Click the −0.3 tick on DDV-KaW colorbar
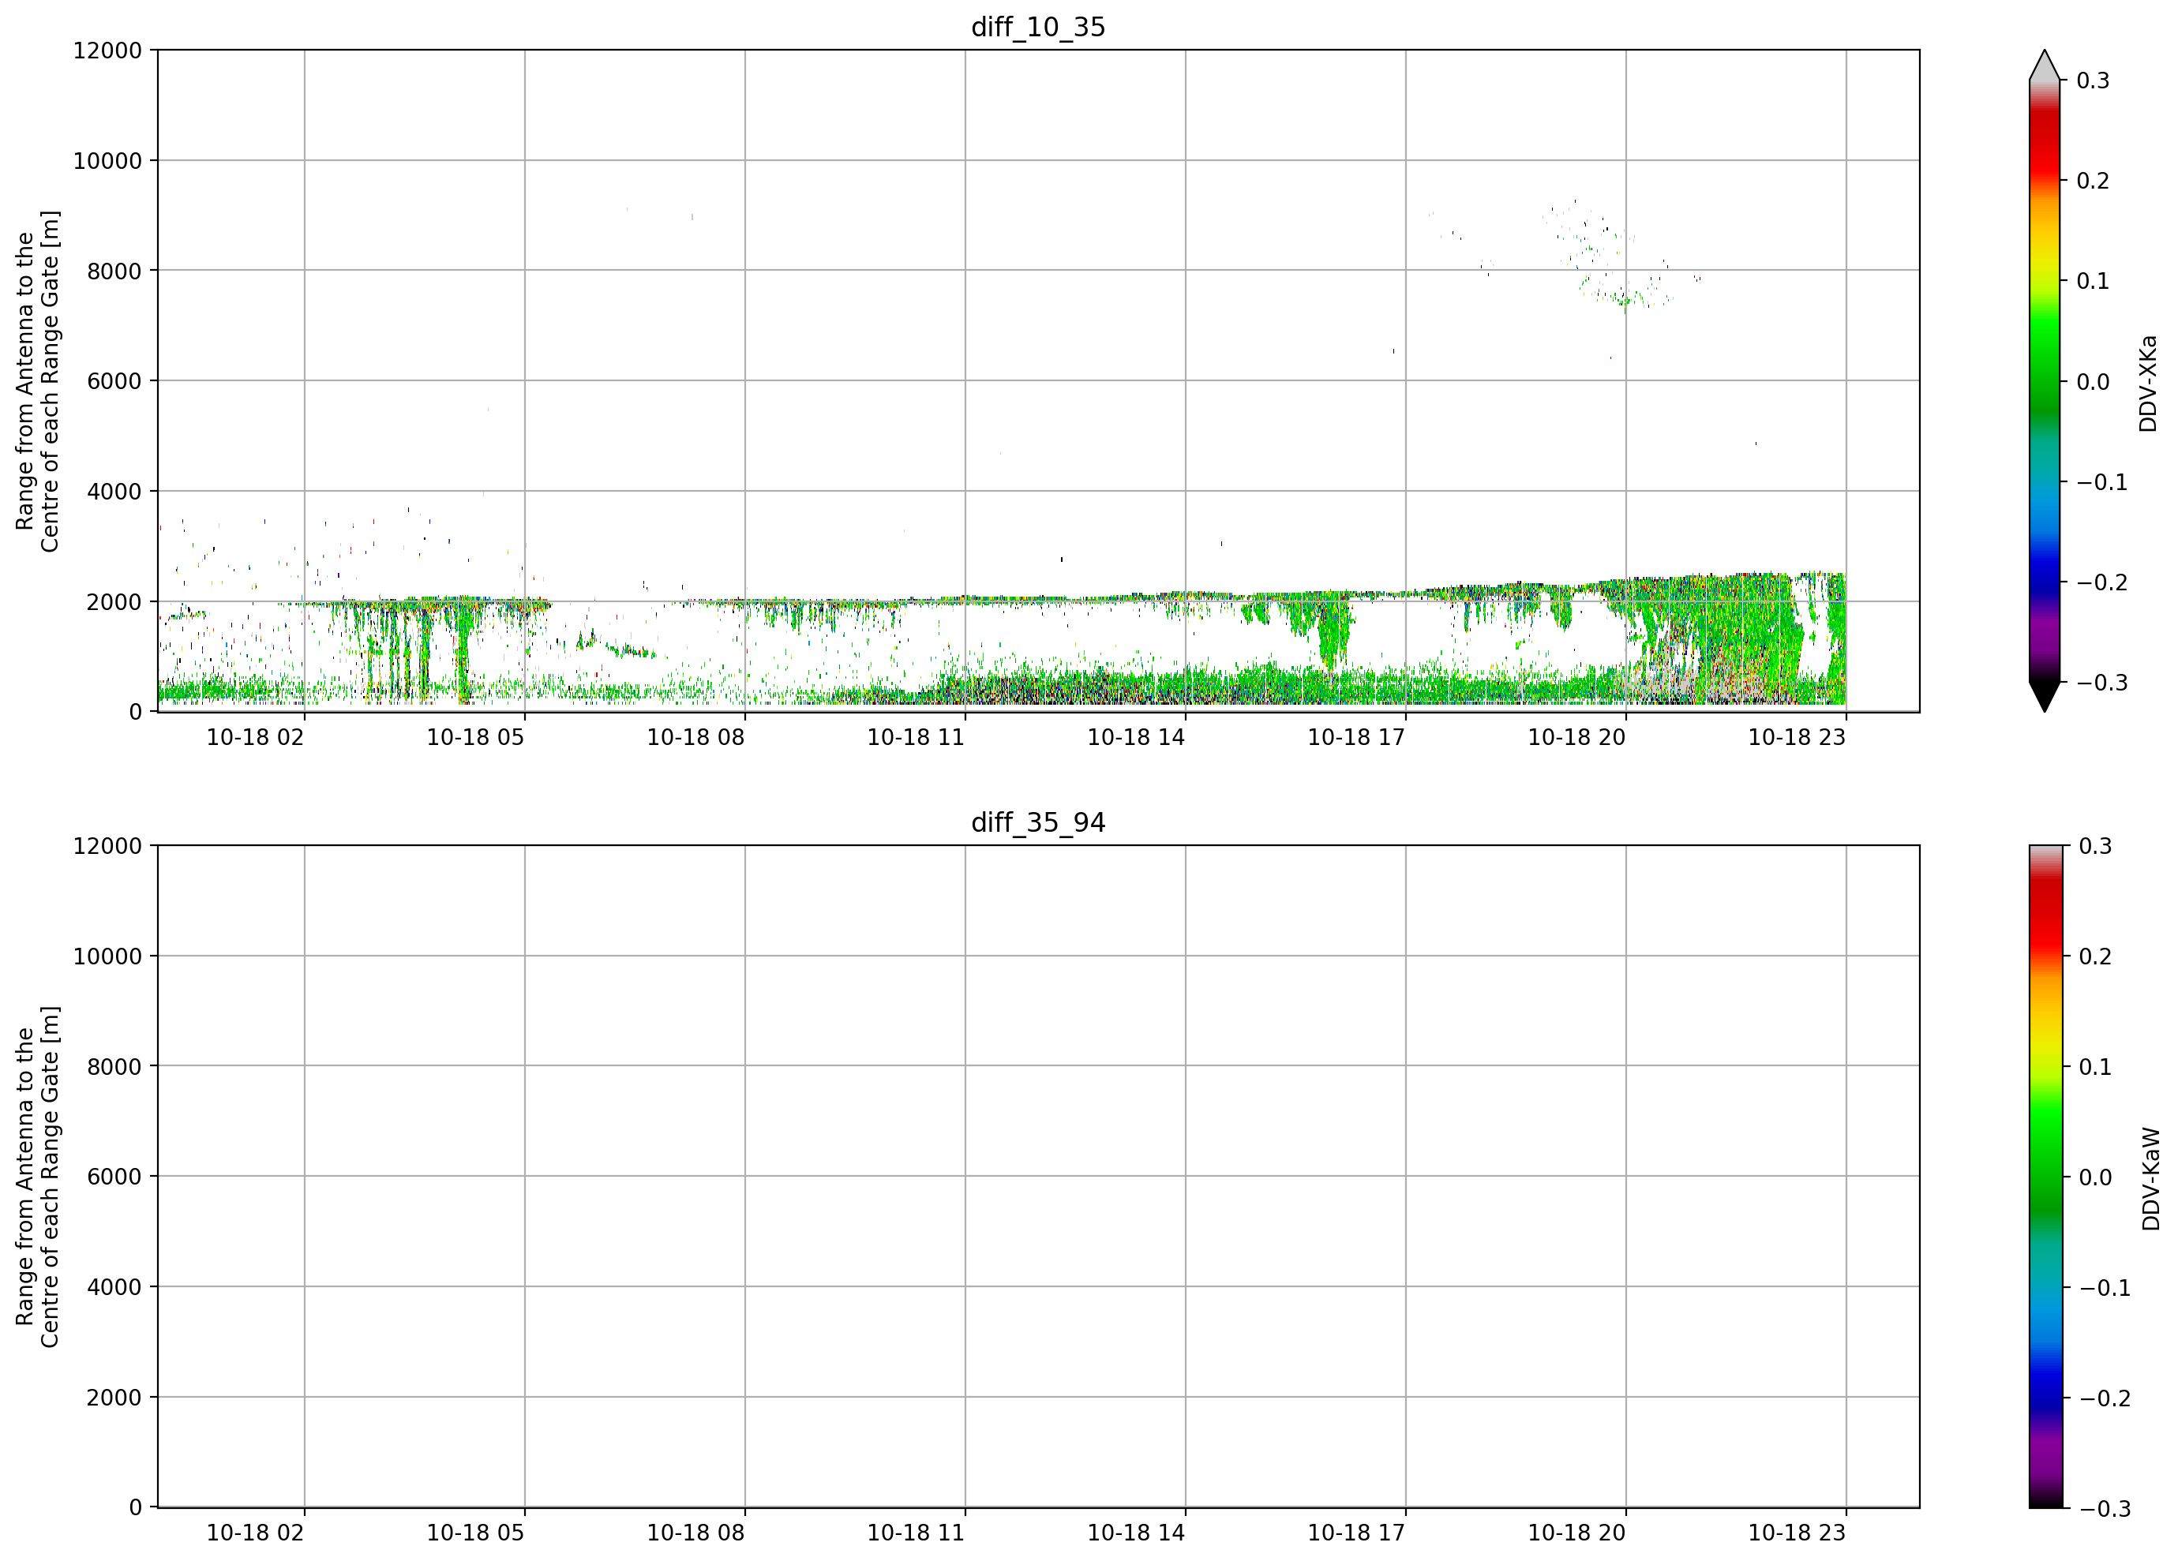The height and width of the screenshot is (1561, 2178). (x=2104, y=1508)
